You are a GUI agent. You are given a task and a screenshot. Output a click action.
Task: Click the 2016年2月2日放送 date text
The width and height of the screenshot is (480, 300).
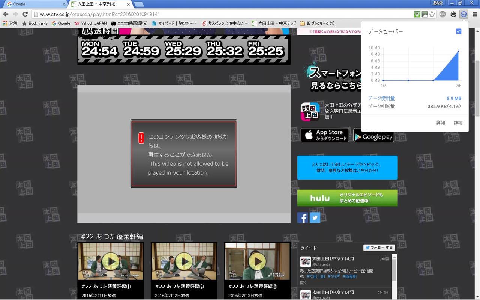(172, 295)
